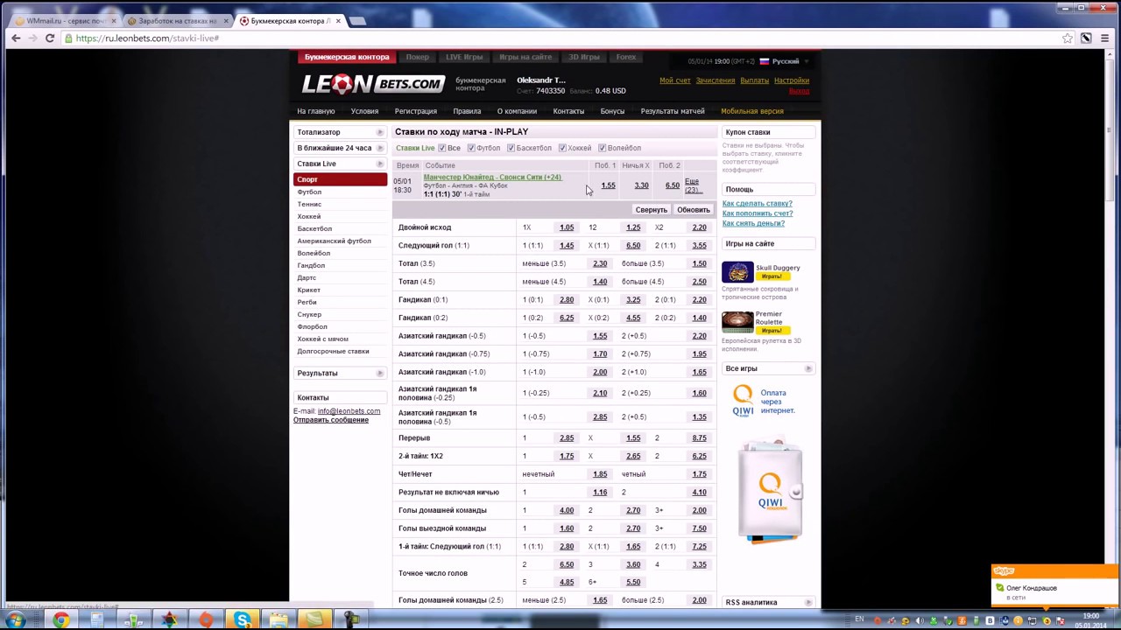Click the QIWI terminal banner image
This screenshot has height=630, width=1121.
tap(769, 490)
